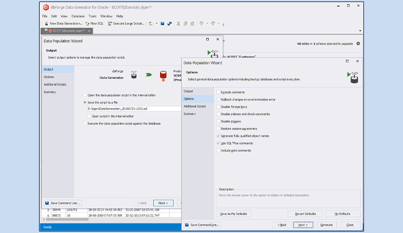Start New Data Generation from toolbar
Image resolution: width=403 pixels, height=233 pixels.
point(64,24)
